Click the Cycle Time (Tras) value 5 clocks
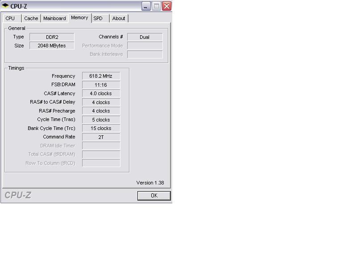The width and height of the screenshot is (357, 268). coord(101,120)
